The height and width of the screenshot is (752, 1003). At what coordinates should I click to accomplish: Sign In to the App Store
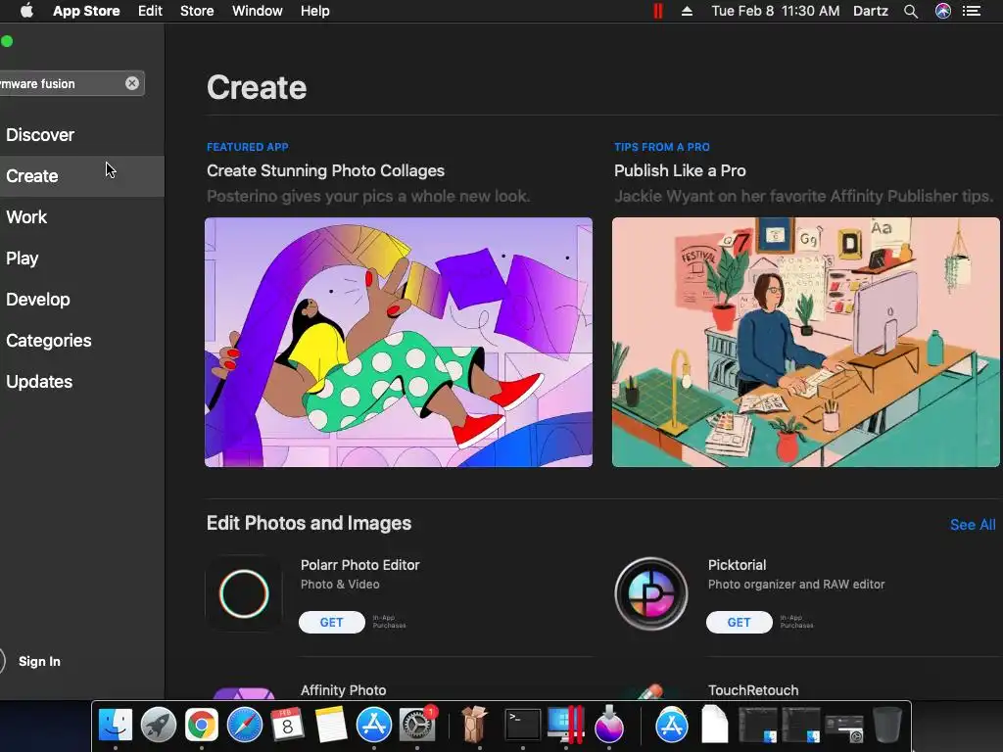point(39,661)
